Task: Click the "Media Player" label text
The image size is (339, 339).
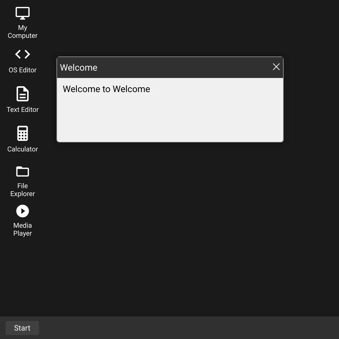Action: point(23,229)
